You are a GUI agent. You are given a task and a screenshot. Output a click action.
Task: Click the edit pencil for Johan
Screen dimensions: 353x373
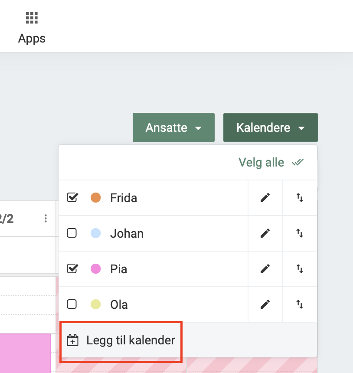coord(265,233)
